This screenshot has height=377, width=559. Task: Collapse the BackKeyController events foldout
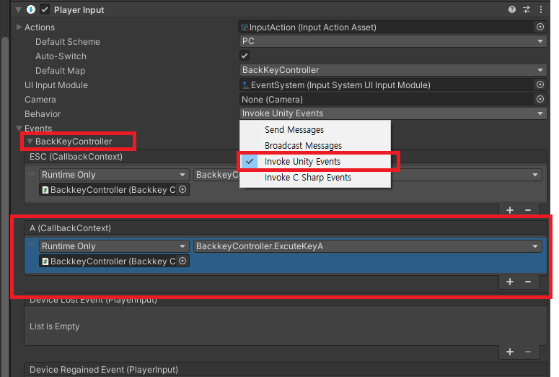(x=30, y=142)
